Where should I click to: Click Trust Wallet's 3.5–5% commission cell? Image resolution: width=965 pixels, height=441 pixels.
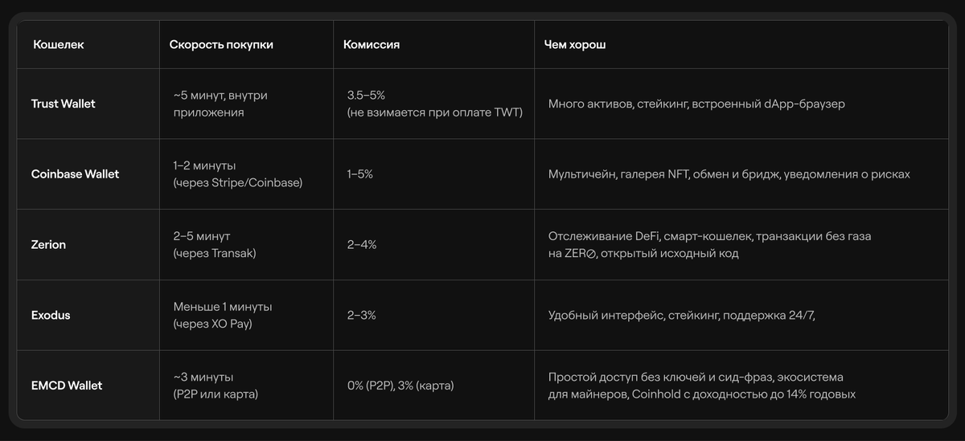tap(434, 104)
